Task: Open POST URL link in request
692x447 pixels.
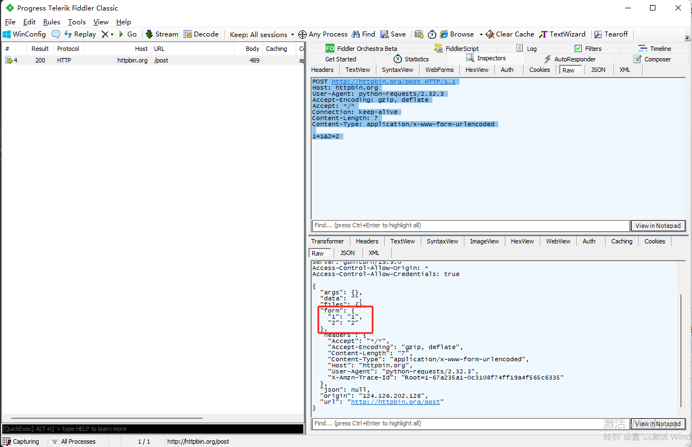Action: [x=394, y=81]
